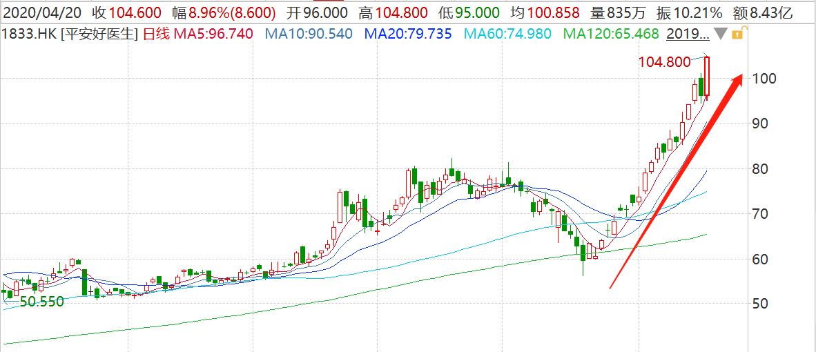The width and height of the screenshot is (816, 352).
Task: Click the 额8.43亿 turnover value
Action: (768, 12)
